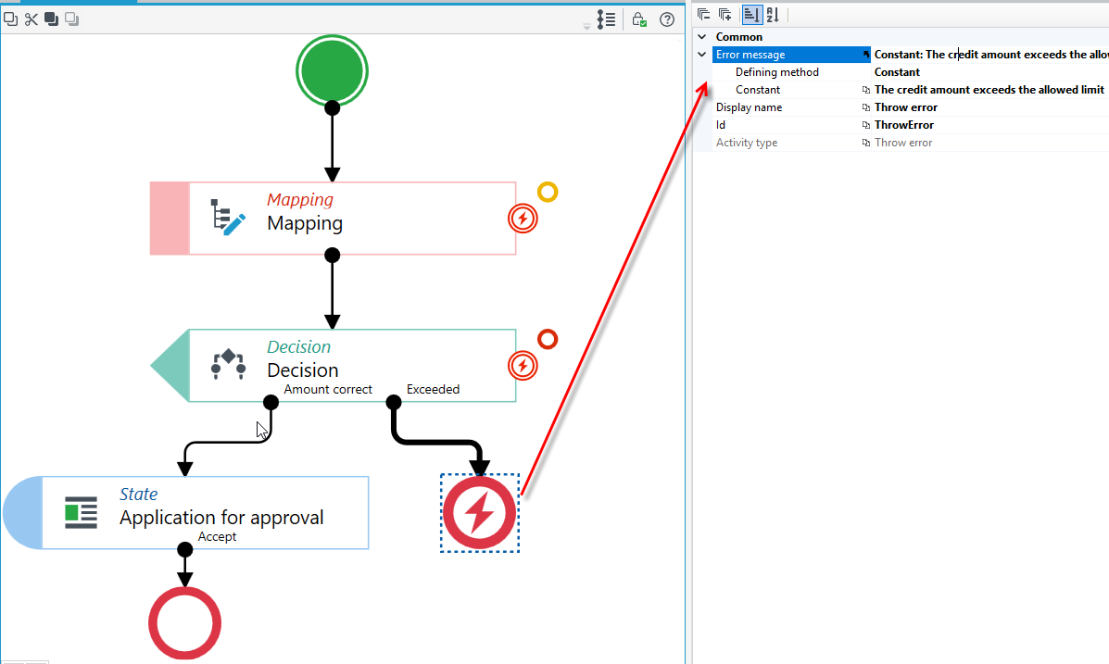Click the Exceeded transition label
This screenshot has height=664, width=1109.
(x=433, y=390)
